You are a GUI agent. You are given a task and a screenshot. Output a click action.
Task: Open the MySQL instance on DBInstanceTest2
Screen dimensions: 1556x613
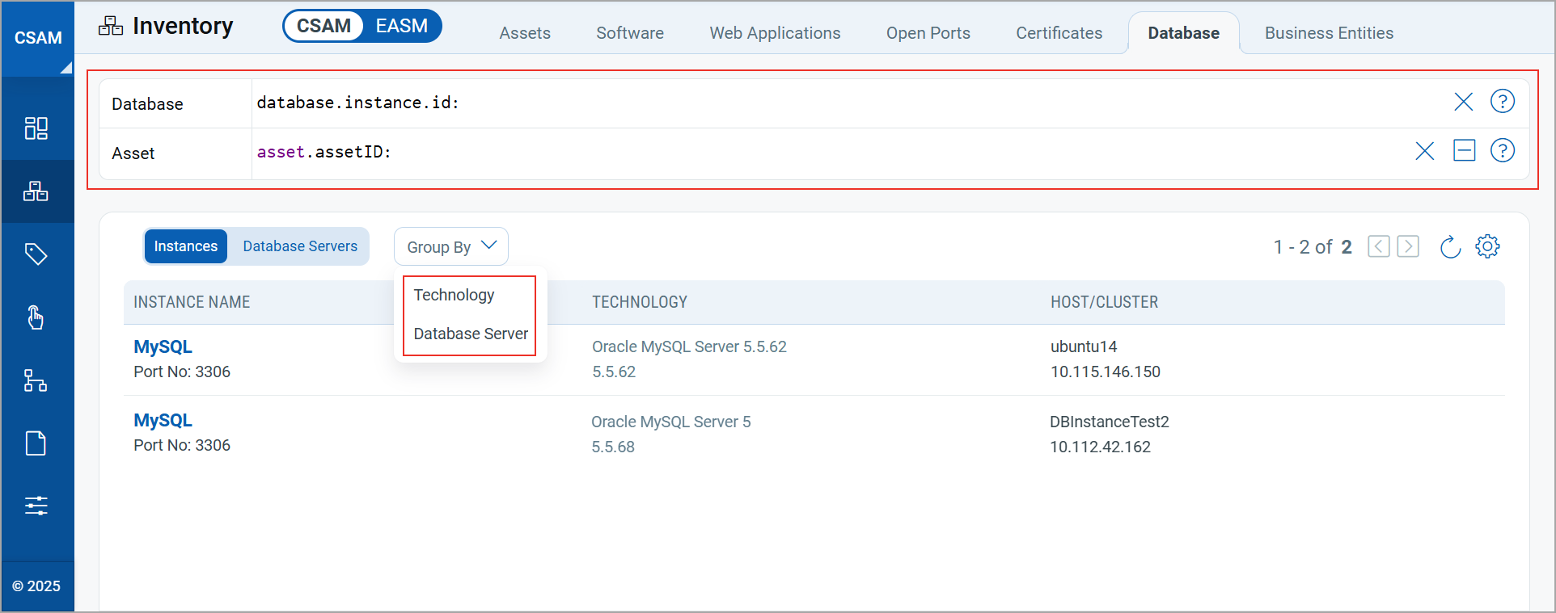(163, 420)
